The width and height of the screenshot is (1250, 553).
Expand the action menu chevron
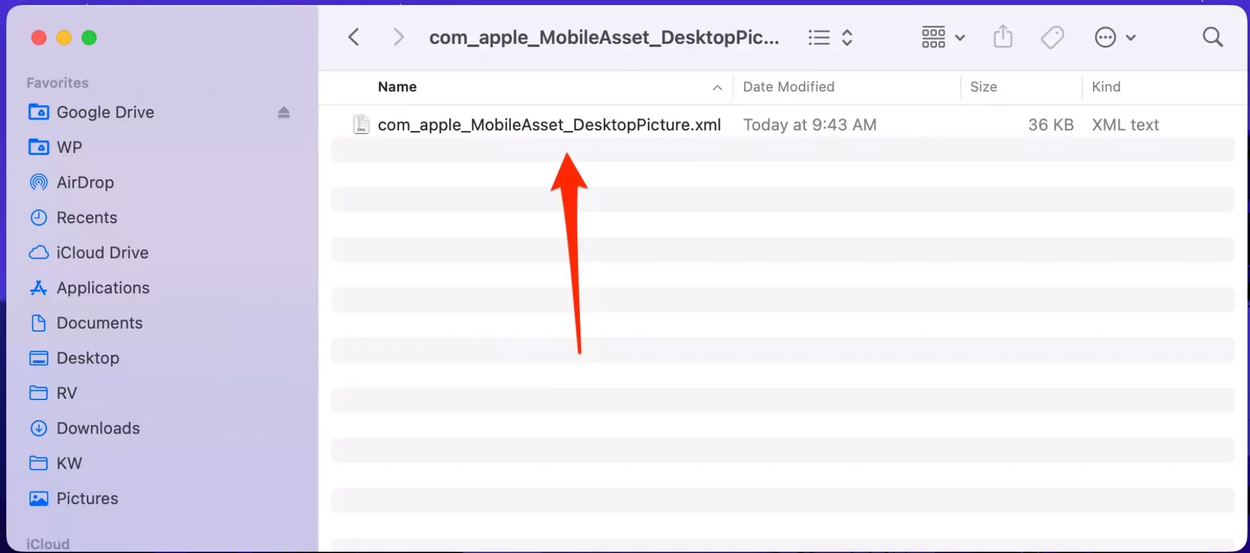[x=1130, y=38]
